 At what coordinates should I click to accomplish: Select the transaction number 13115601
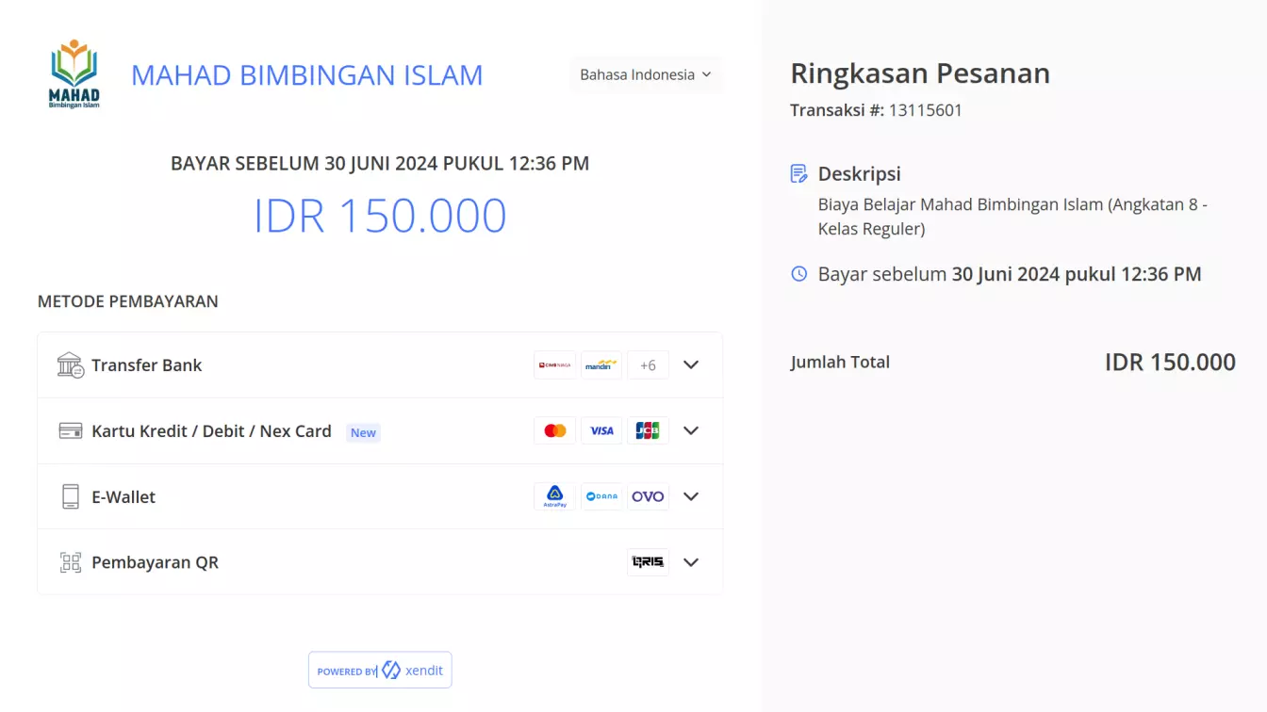925,110
